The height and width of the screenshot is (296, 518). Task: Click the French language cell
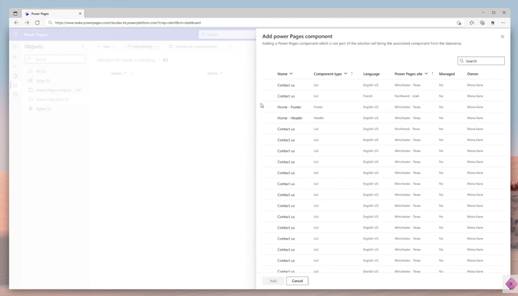coord(368,96)
